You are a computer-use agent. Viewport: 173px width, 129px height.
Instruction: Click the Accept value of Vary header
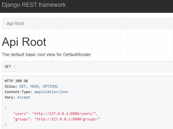(24, 97)
